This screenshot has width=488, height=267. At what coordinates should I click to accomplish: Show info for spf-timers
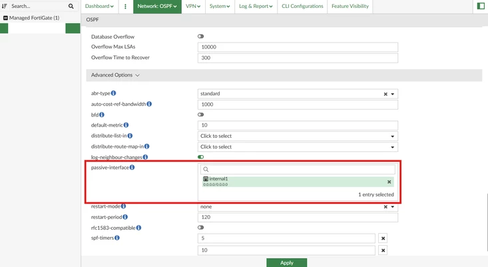click(x=117, y=238)
